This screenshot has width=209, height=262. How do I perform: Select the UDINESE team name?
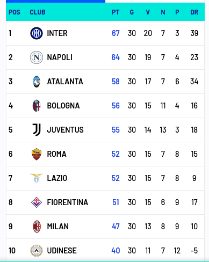62,251
